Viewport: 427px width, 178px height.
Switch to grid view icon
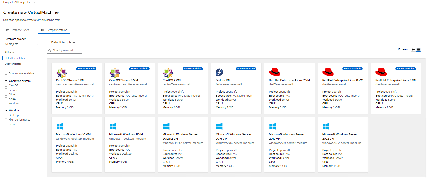coord(419,50)
